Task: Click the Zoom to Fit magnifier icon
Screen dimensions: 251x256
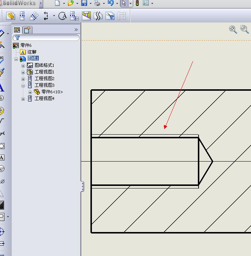Action: pyautogui.click(x=233, y=30)
